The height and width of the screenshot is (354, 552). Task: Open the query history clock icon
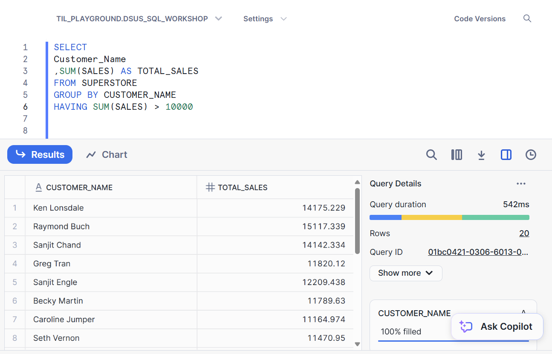[x=531, y=155]
